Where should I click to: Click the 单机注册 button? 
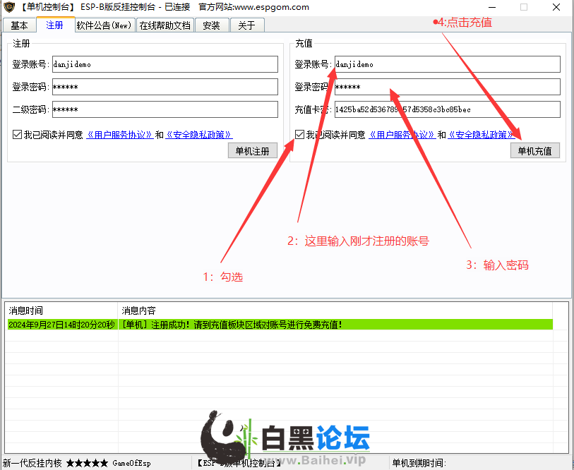[x=253, y=150]
